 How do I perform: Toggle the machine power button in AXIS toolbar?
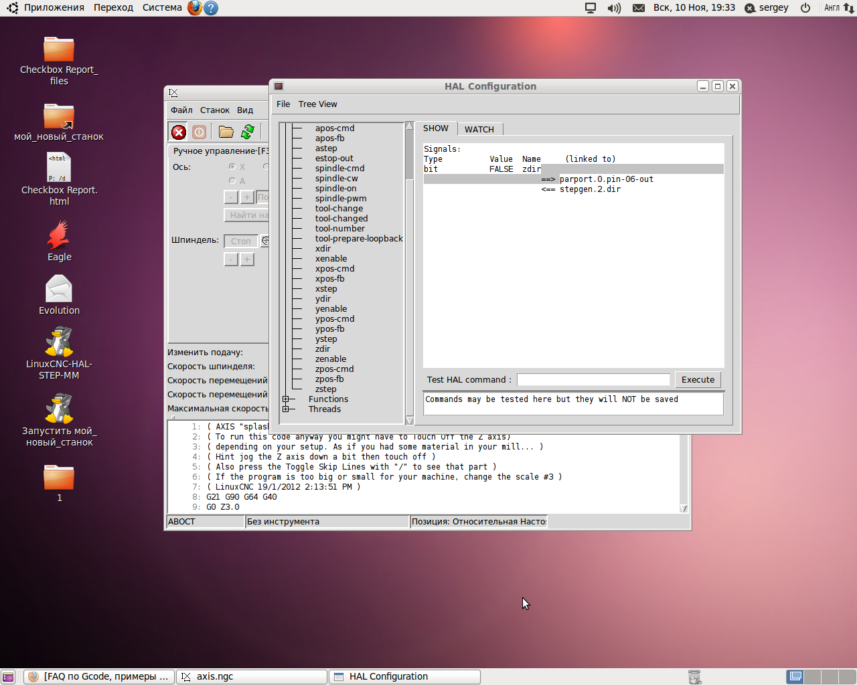pos(200,132)
